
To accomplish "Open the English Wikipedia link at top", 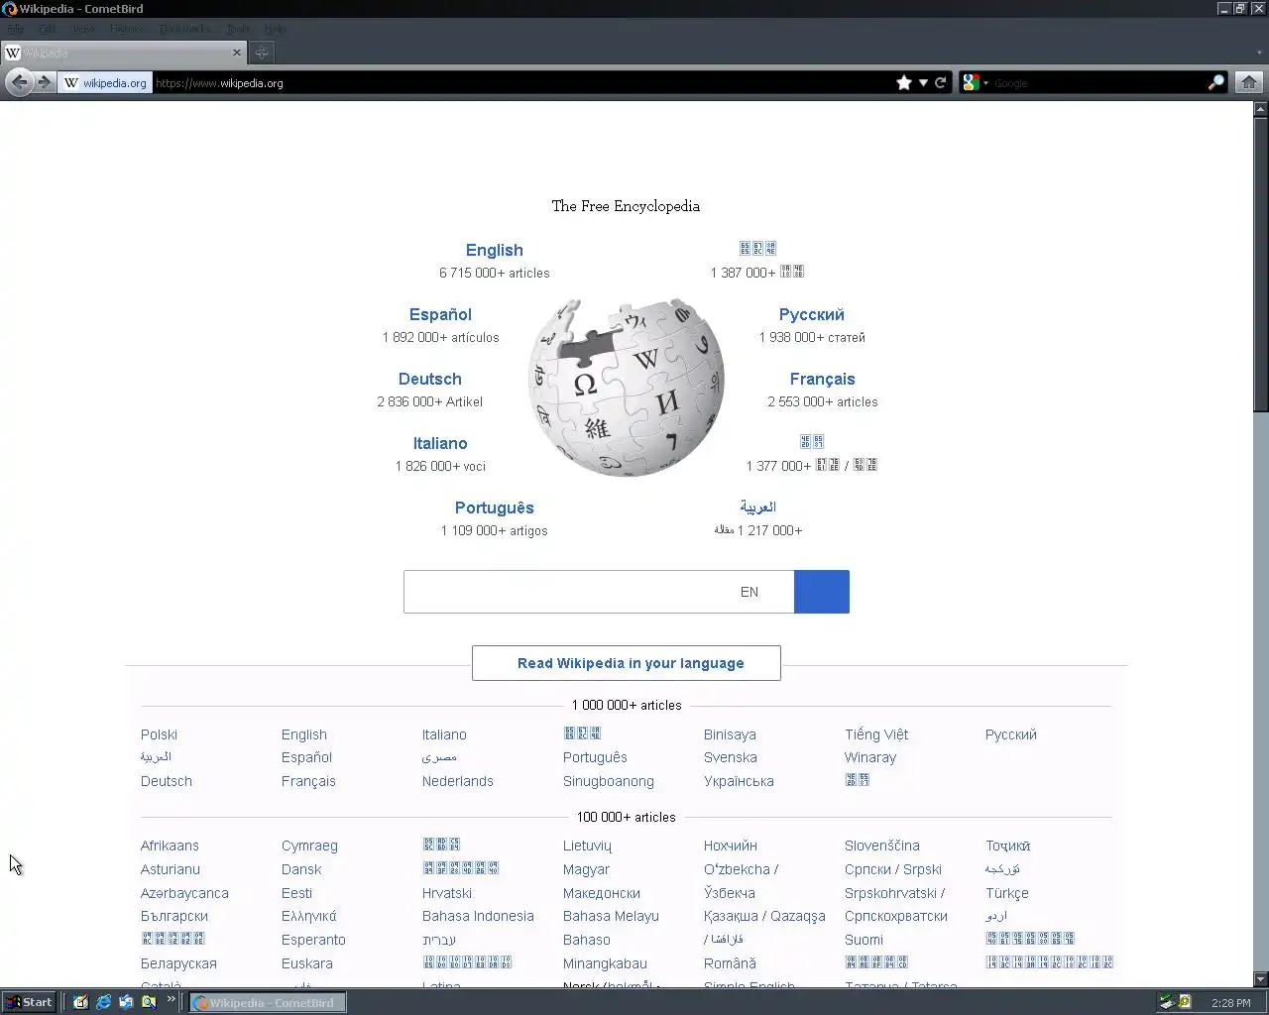I will coord(495,251).
